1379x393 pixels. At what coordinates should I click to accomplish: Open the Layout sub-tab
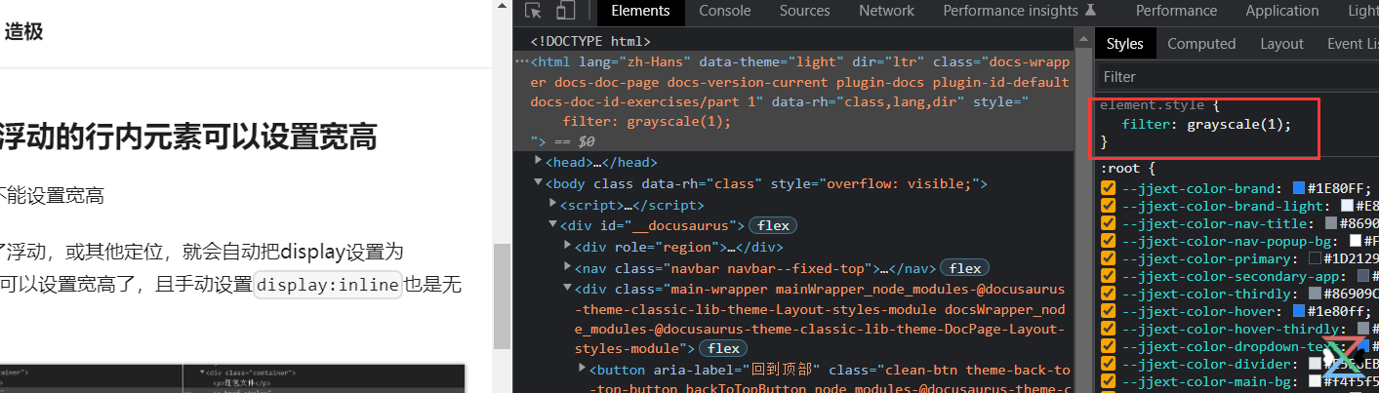coord(1281,44)
